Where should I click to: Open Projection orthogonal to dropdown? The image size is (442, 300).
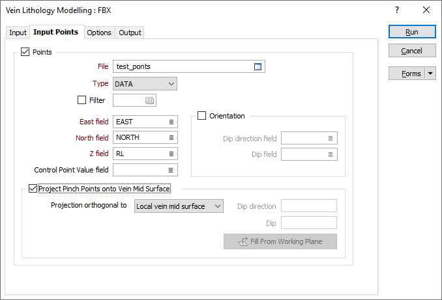coord(179,206)
